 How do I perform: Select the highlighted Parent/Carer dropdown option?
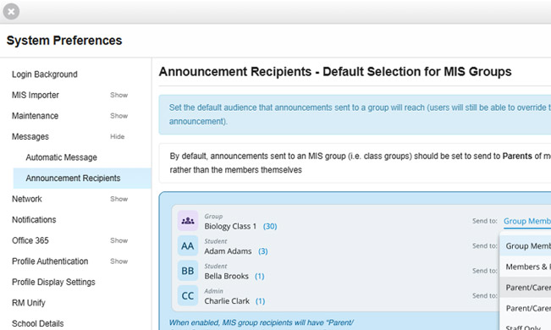(526, 288)
